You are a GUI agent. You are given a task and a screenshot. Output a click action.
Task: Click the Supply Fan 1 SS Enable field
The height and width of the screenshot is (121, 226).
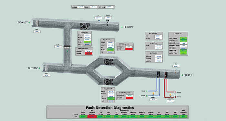coord(110,47)
